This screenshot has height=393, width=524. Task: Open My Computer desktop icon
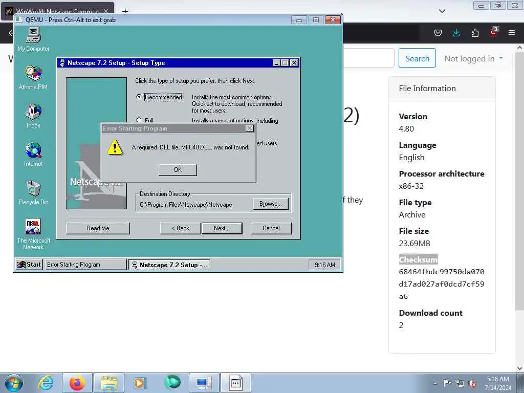point(33,39)
